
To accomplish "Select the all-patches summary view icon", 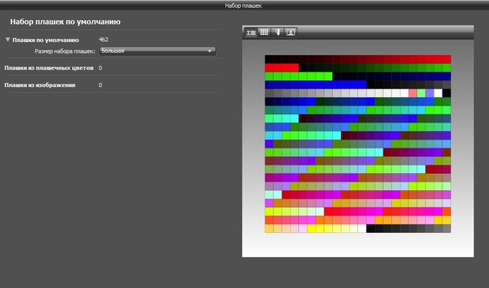I will pos(251,32).
